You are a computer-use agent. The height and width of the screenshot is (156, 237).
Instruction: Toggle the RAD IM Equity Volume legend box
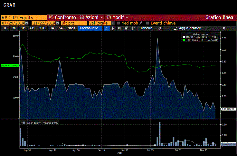(x=24, y=123)
